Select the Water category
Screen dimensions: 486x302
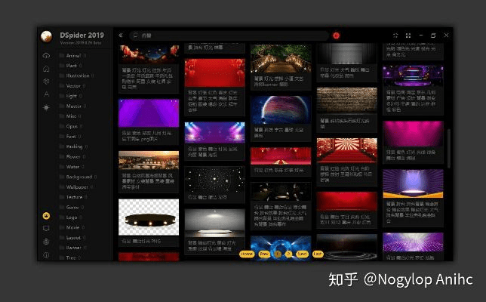point(72,167)
